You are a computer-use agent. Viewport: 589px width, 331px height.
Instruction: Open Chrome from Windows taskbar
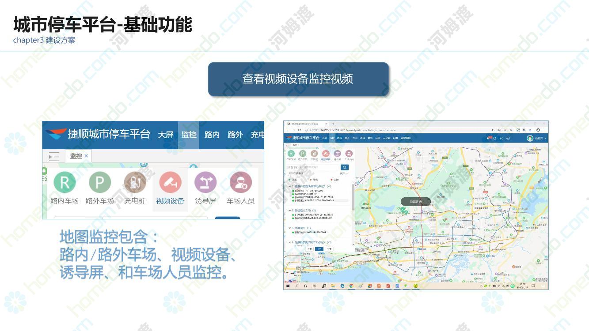[351, 286]
